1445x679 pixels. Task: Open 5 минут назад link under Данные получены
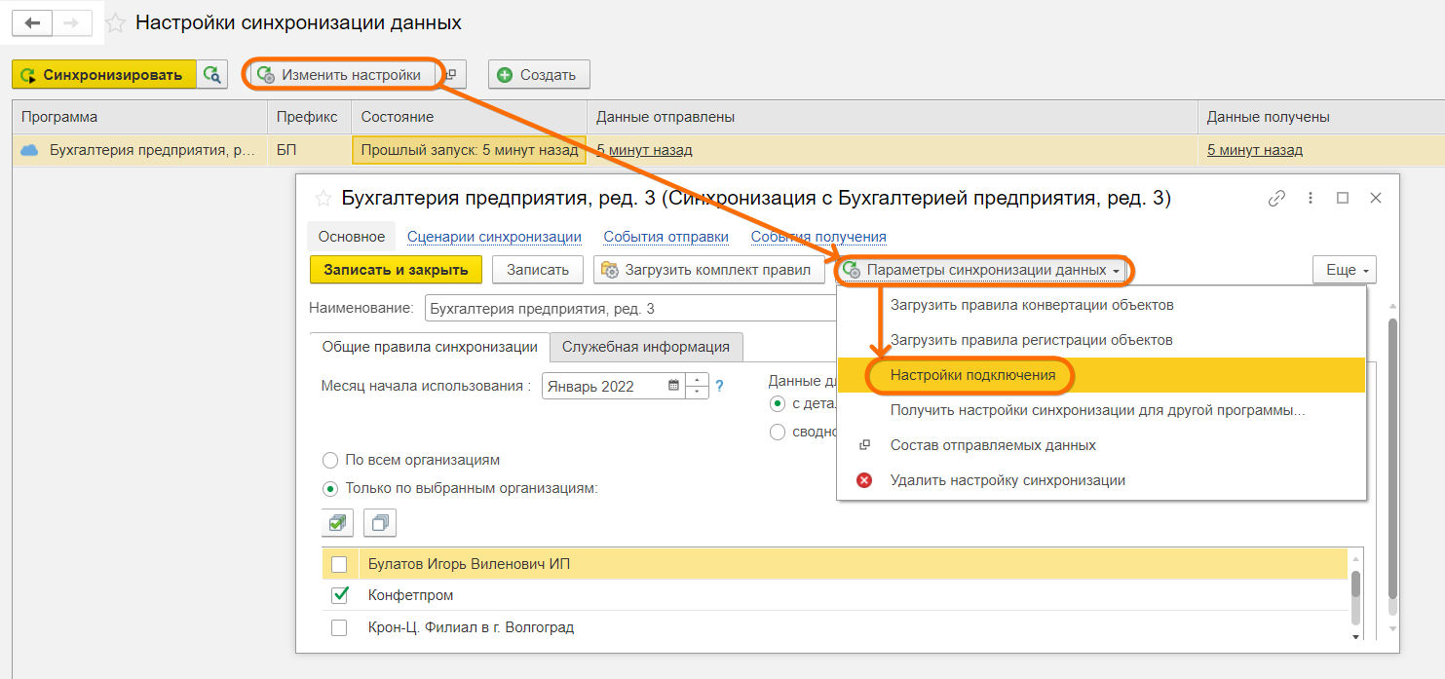click(x=1255, y=150)
